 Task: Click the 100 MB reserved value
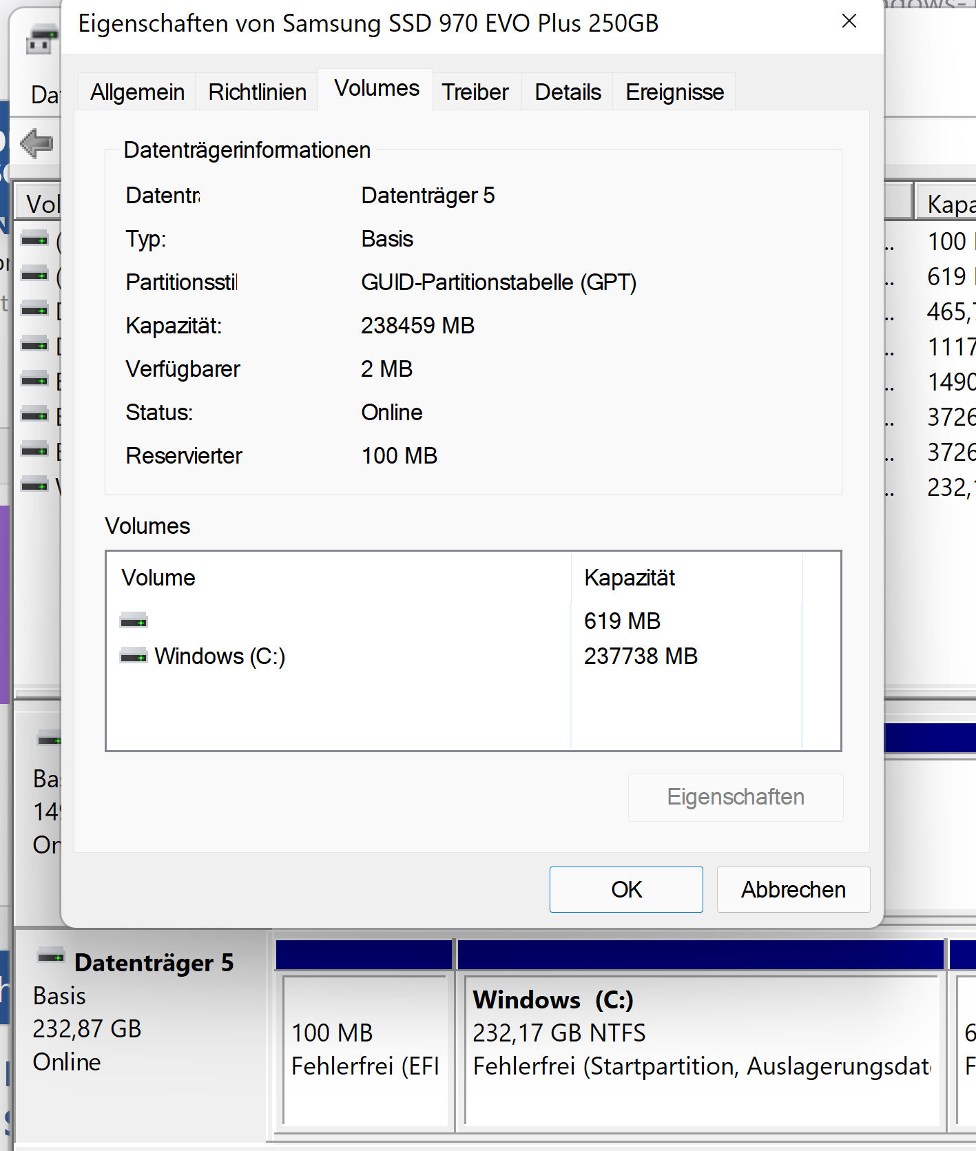(399, 455)
